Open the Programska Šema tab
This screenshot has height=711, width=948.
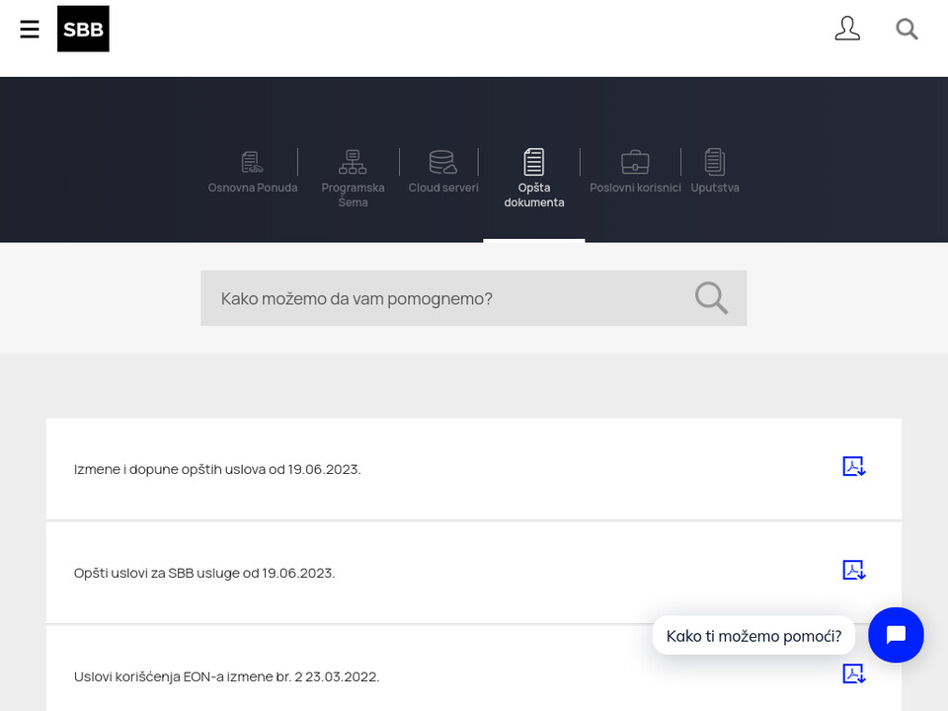[x=353, y=178]
